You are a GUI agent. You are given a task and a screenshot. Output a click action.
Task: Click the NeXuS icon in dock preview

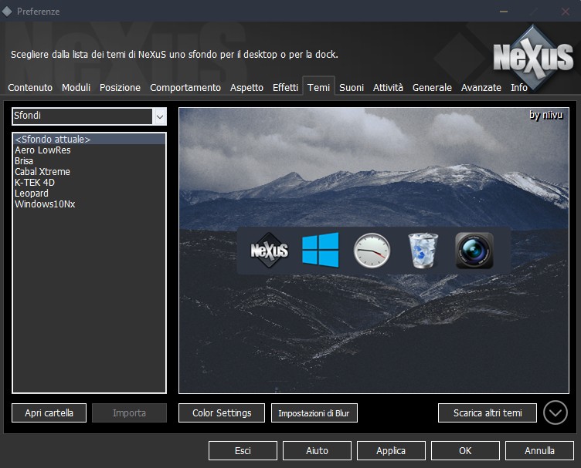pyautogui.click(x=270, y=251)
